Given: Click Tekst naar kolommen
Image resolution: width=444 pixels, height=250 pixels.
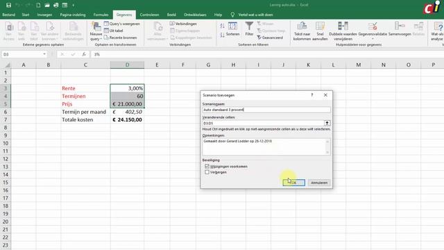Looking at the screenshot, I should [x=302, y=31].
